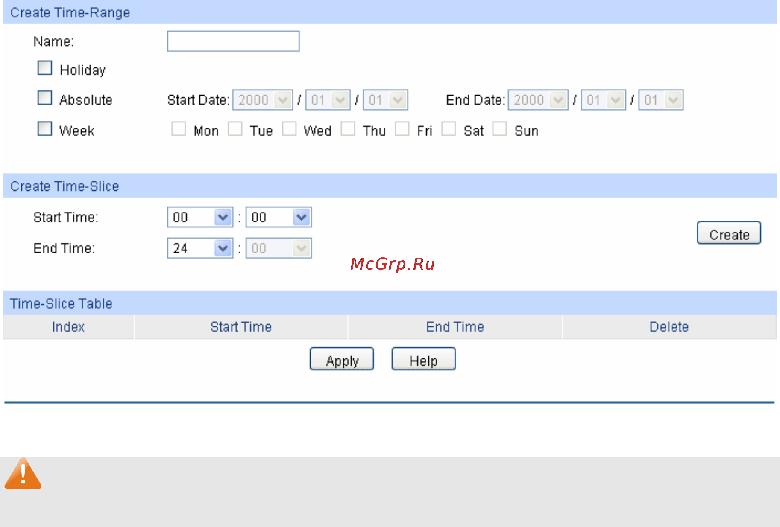Viewport: 780px width, 527px height.
Task: Select the Wed day checkbox
Action: click(x=289, y=129)
